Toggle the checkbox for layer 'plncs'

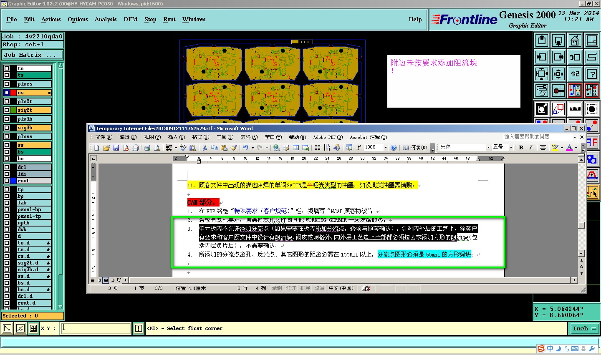click(x=7, y=84)
